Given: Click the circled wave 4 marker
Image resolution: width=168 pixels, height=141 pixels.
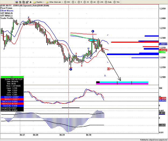Looking at the screenshot, I should coord(93,31).
